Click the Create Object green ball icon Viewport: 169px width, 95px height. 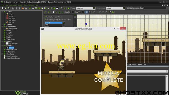tap(54, 8)
